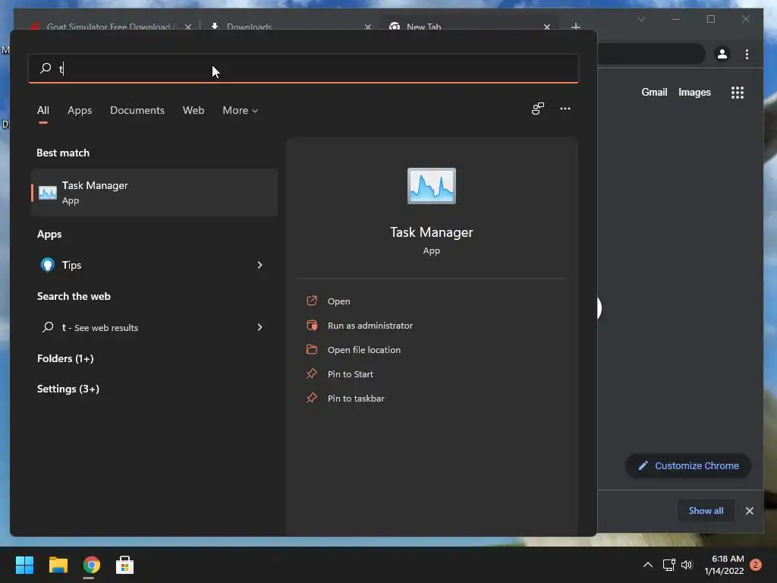Click the volume speaker icon in tray

(686, 565)
